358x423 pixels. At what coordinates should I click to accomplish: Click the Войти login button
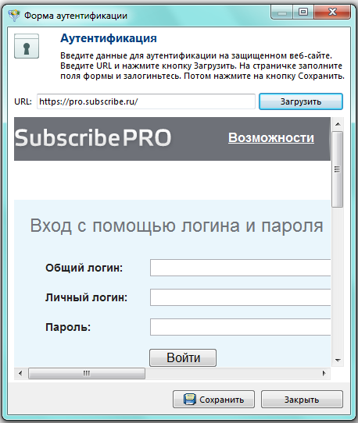[183, 357]
